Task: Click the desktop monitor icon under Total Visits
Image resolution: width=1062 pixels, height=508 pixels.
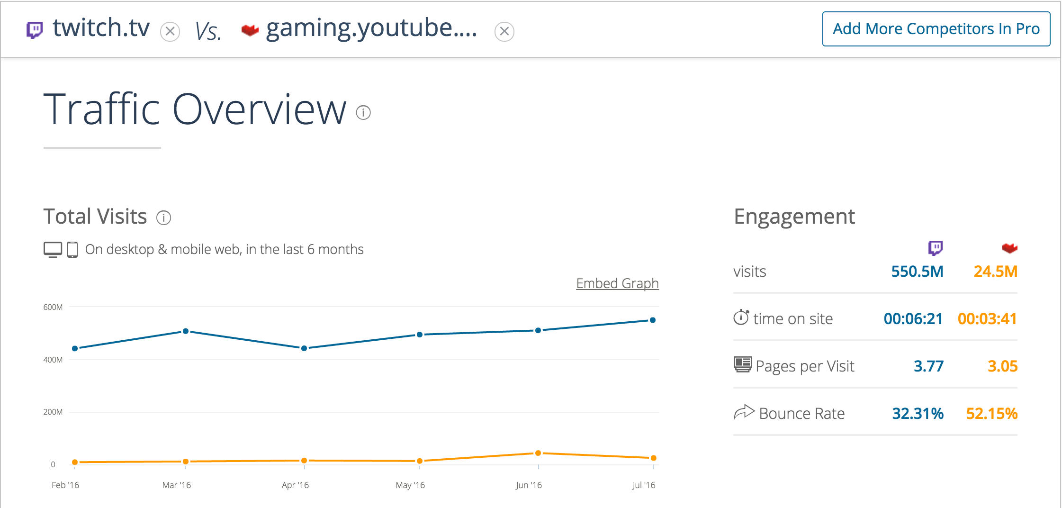Action: 53,249
